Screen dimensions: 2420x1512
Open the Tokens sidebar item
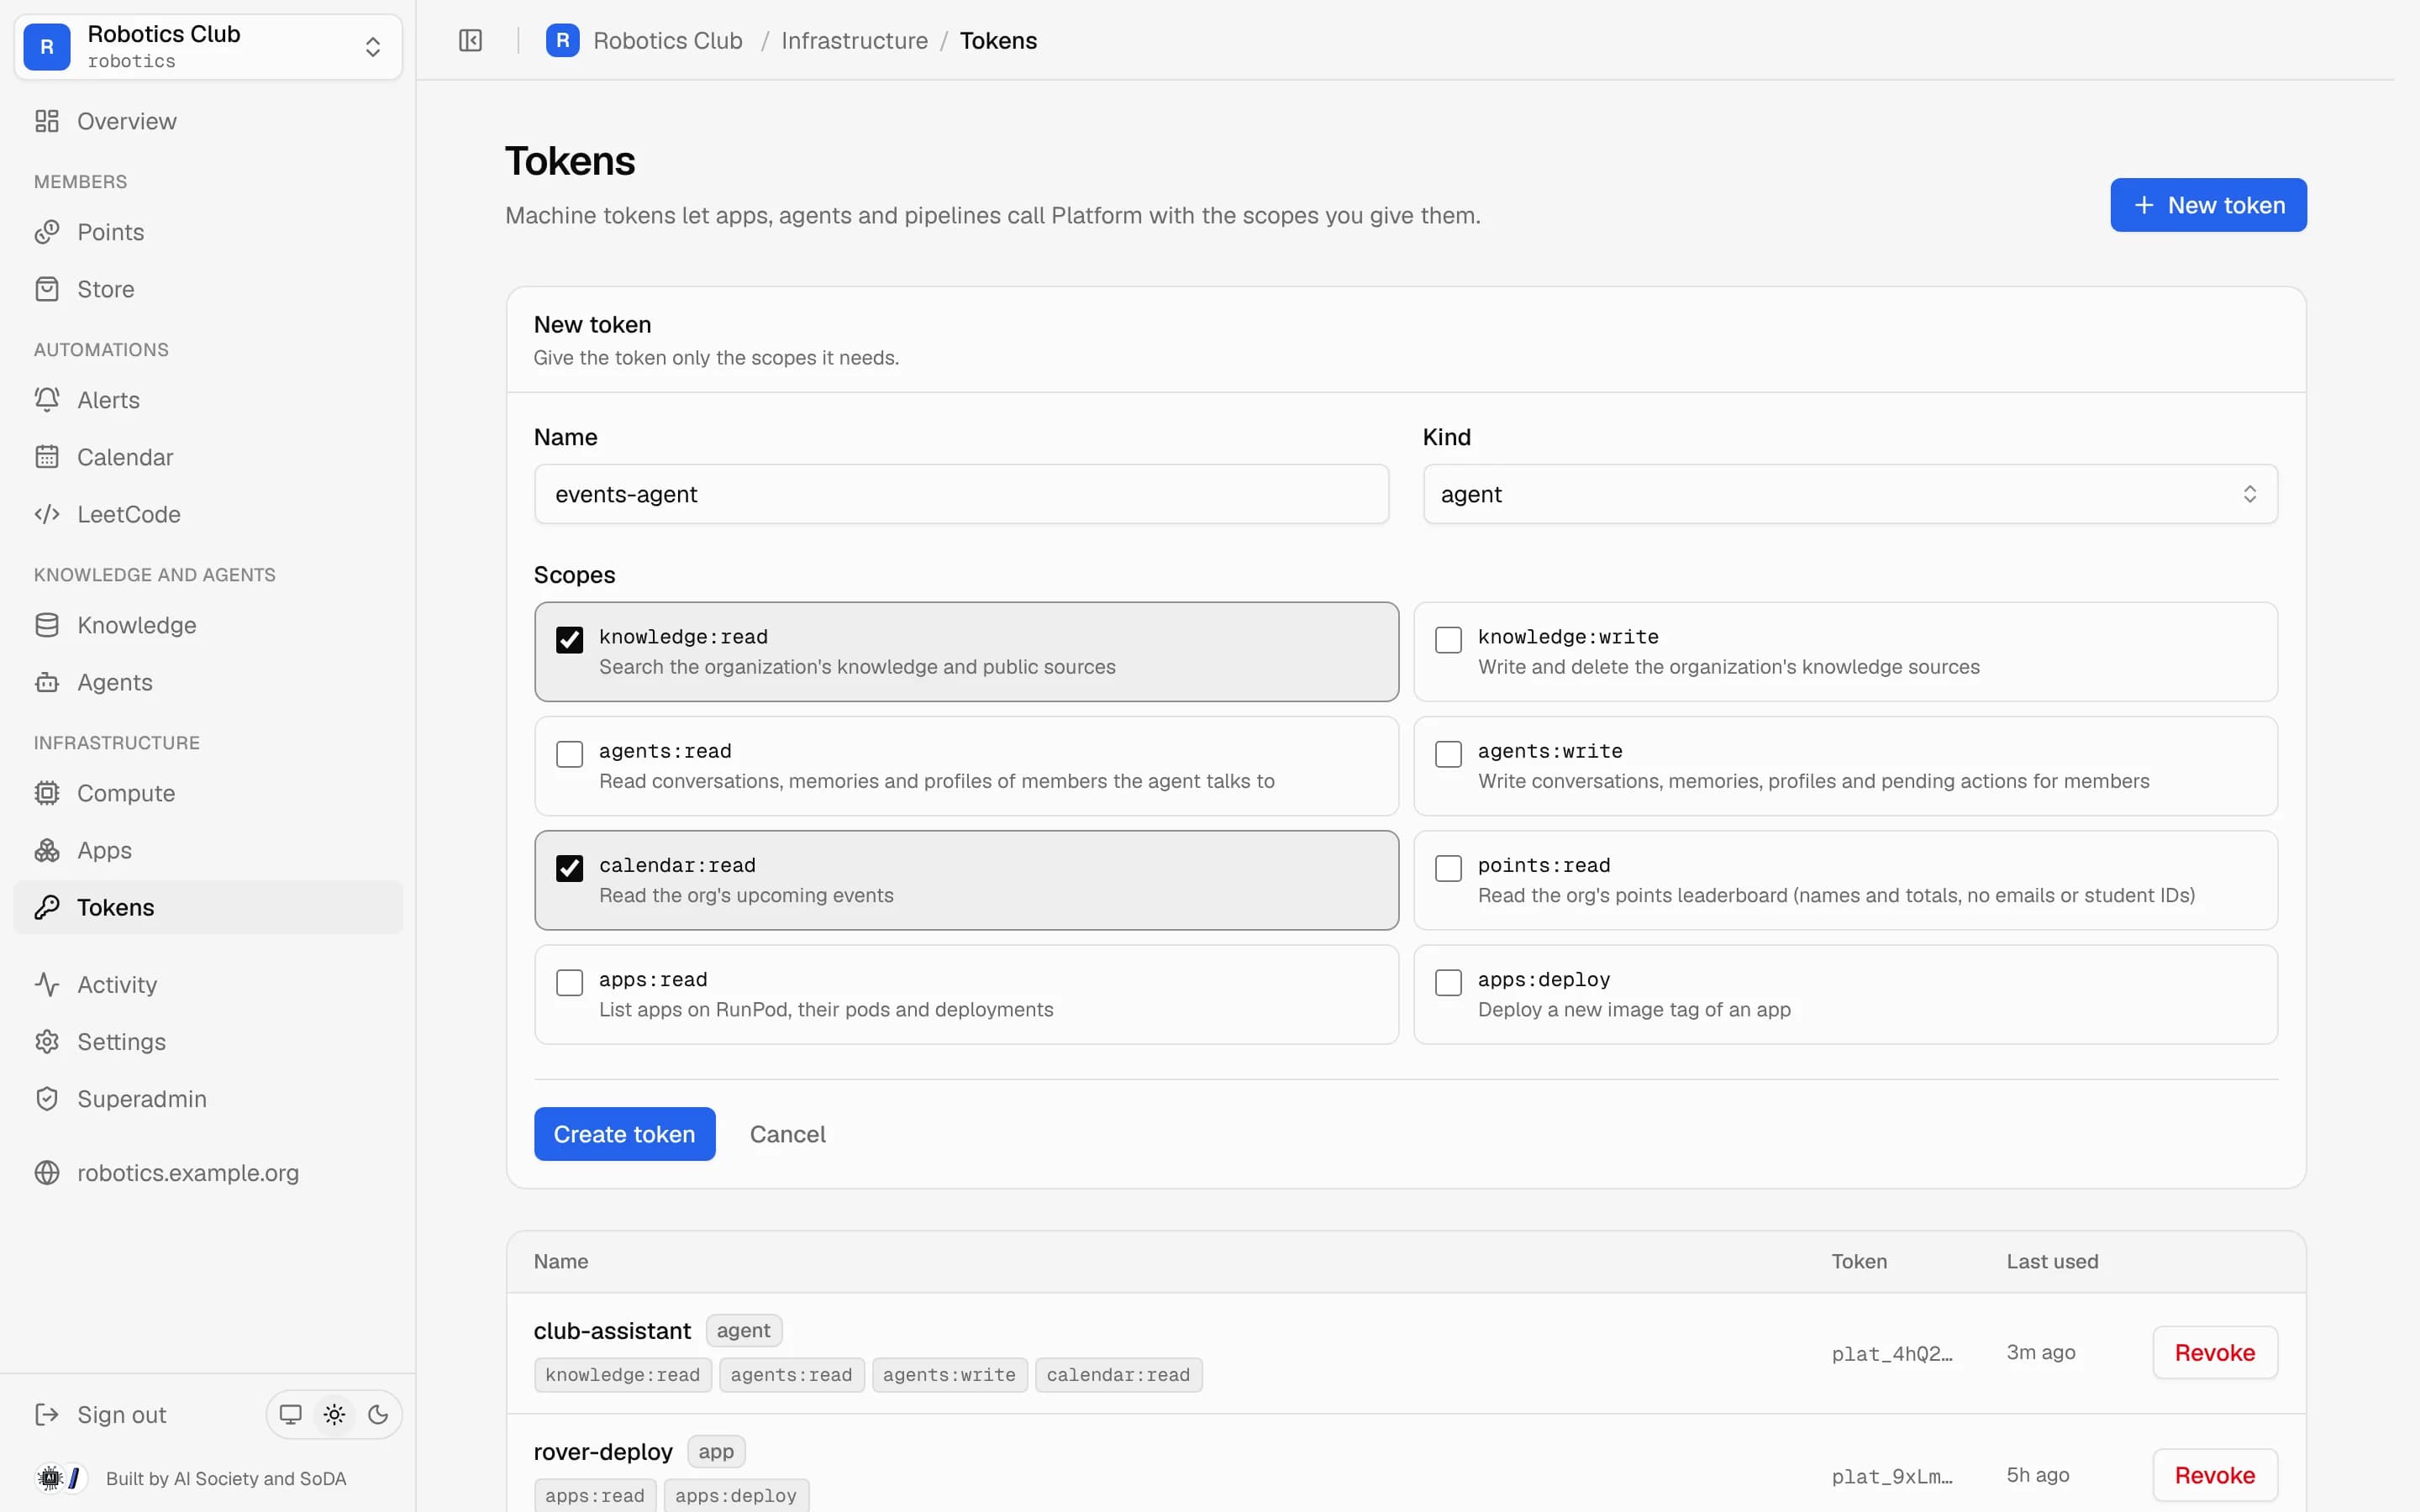click(x=208, y=907)
